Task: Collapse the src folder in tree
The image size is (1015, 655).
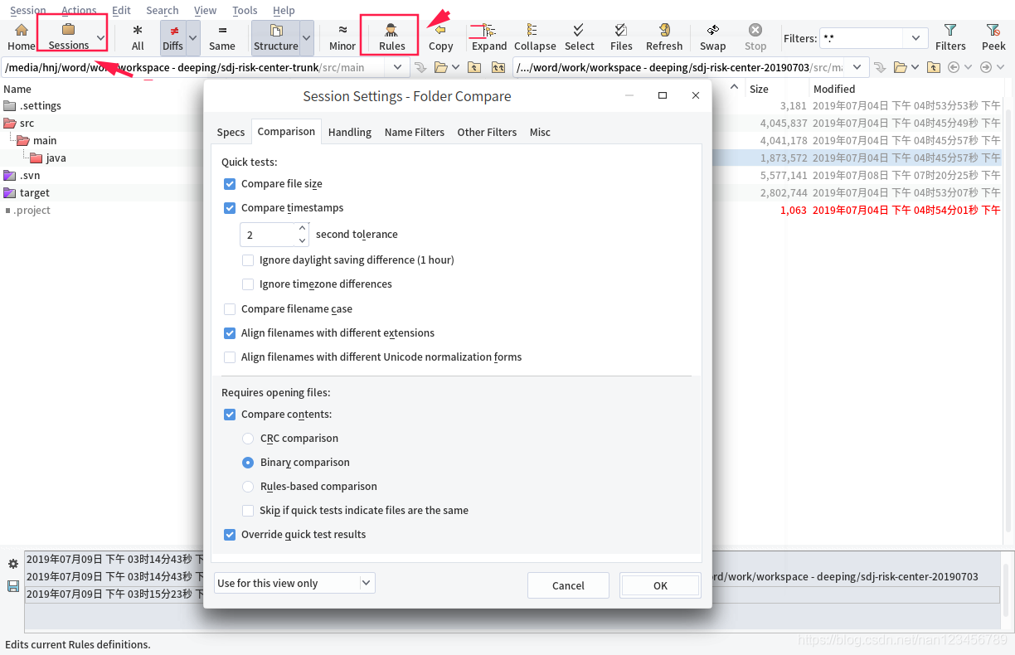Action: click(10, 123)
